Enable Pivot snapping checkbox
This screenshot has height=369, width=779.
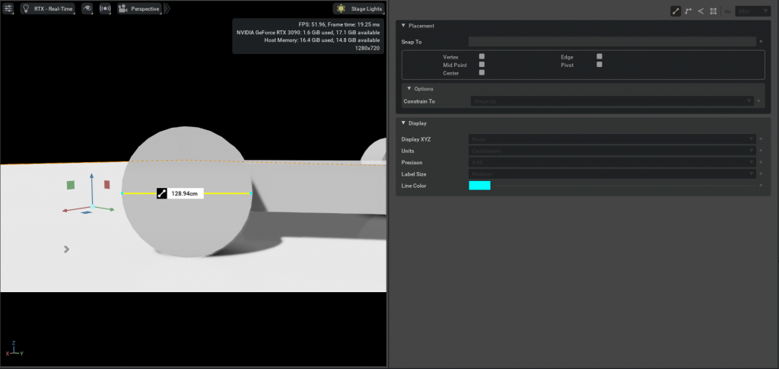pyautogui.click(x=599, y=65)
